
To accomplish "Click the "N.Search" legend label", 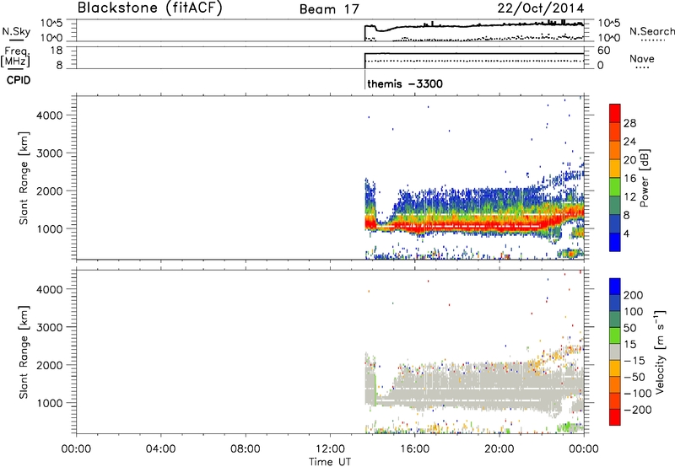I will point(651,31).
